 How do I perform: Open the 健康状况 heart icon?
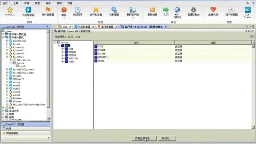(213, 10)
